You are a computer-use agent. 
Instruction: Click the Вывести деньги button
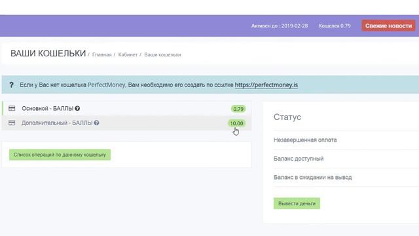tap(297, 203)
